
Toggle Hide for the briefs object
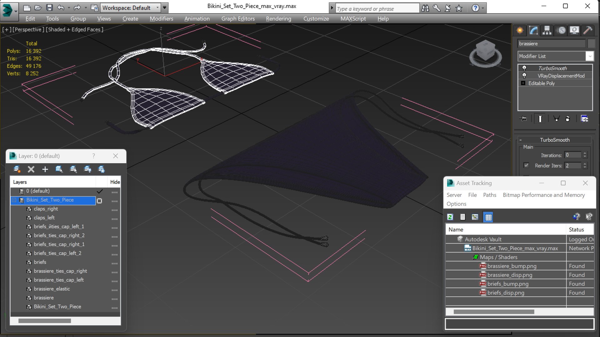(x=114, y=263)
